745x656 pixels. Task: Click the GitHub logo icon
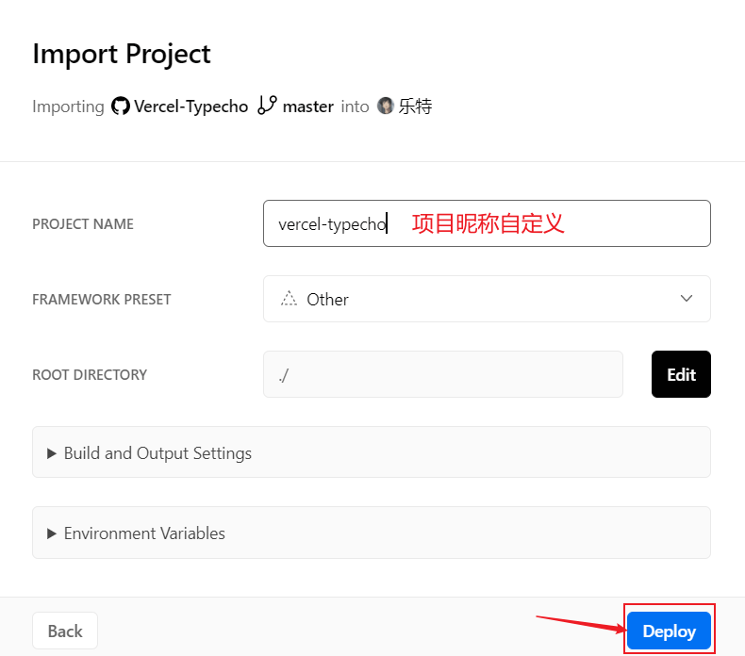121,107
